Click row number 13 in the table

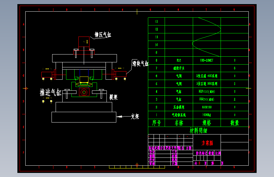(156, 21)
